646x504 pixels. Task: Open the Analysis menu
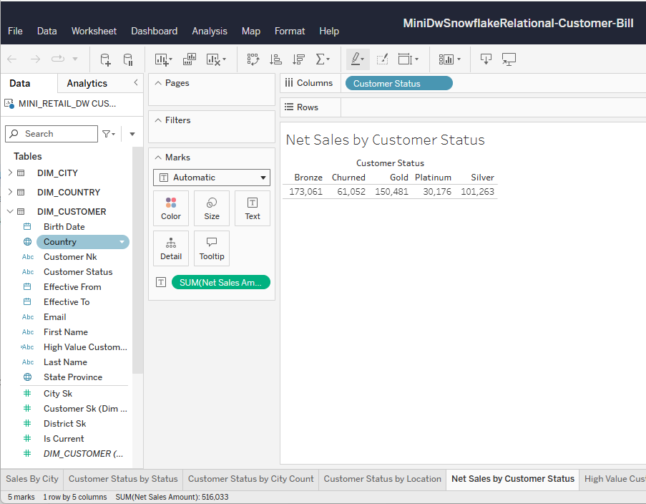[210, 31]
